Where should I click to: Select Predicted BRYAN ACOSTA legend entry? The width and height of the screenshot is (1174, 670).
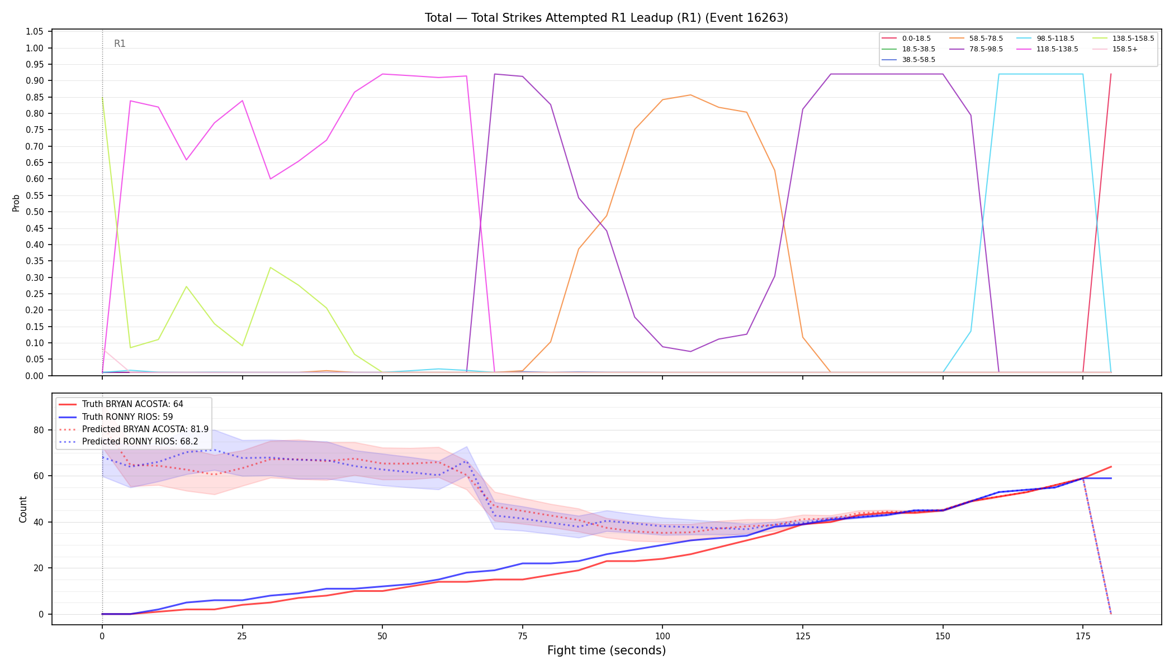[134, 429]
